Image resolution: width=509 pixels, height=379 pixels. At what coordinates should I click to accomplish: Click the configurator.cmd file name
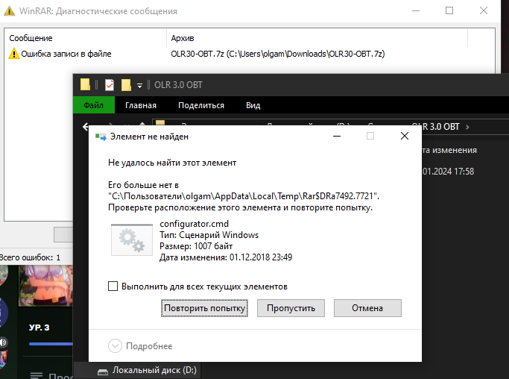pos(194,224)
